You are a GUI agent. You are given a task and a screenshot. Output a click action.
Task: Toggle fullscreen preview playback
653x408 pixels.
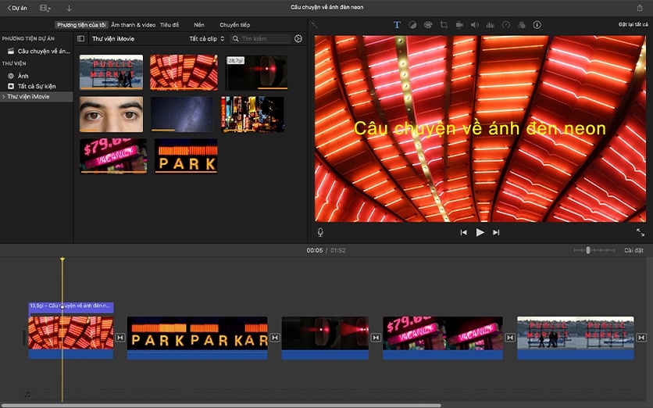(x=641, y=232)
